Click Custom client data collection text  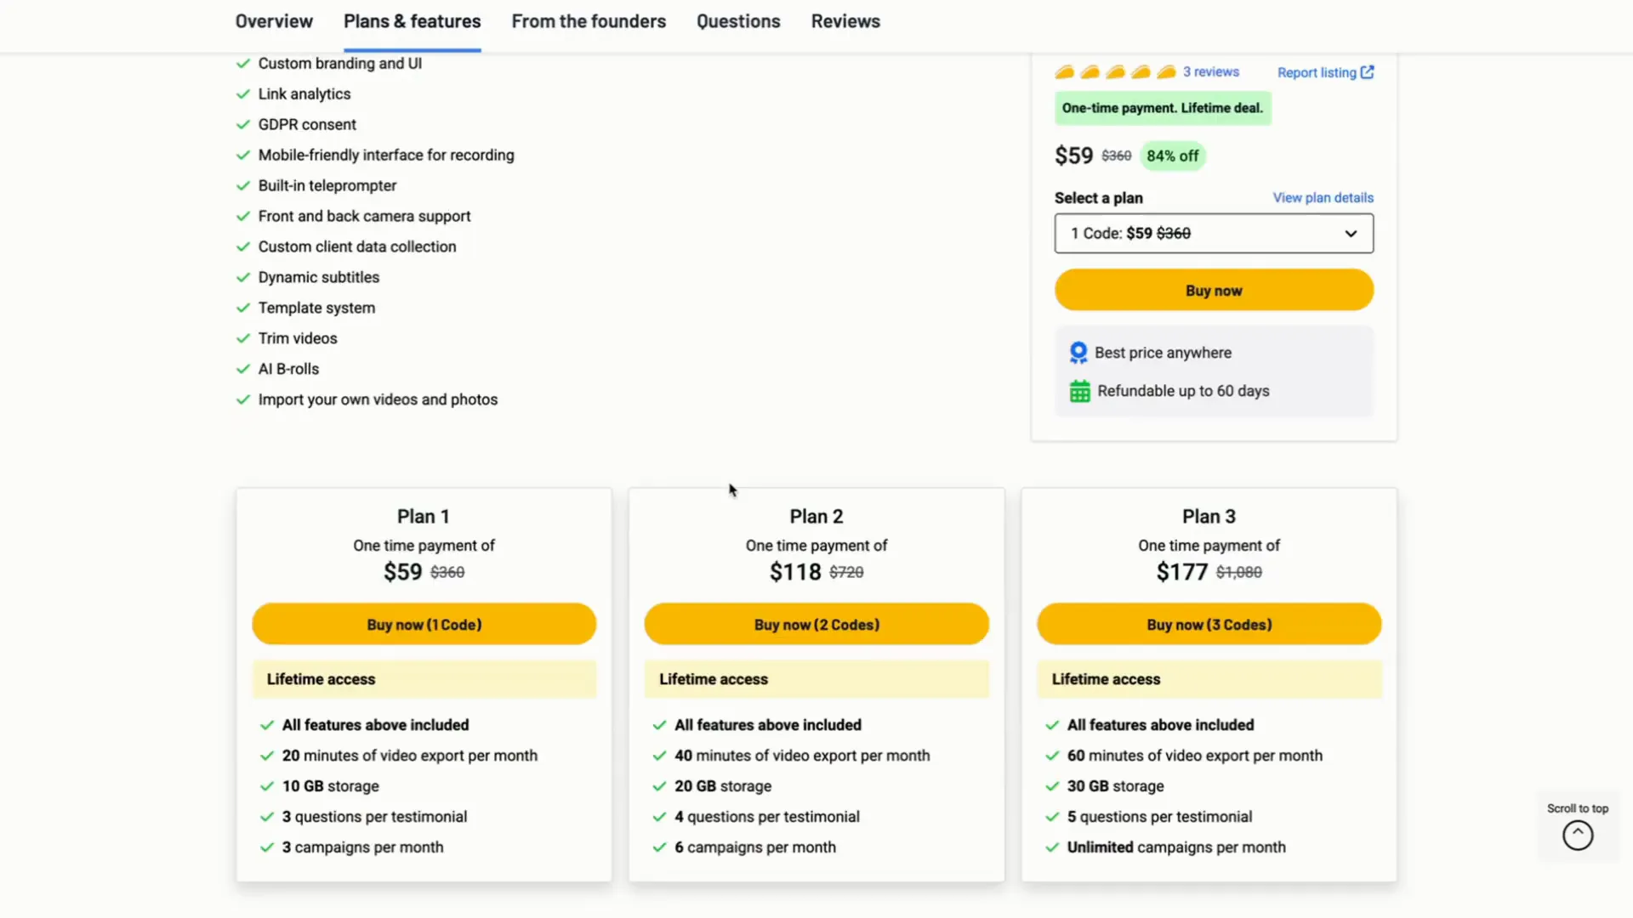[x=357, y=247]
